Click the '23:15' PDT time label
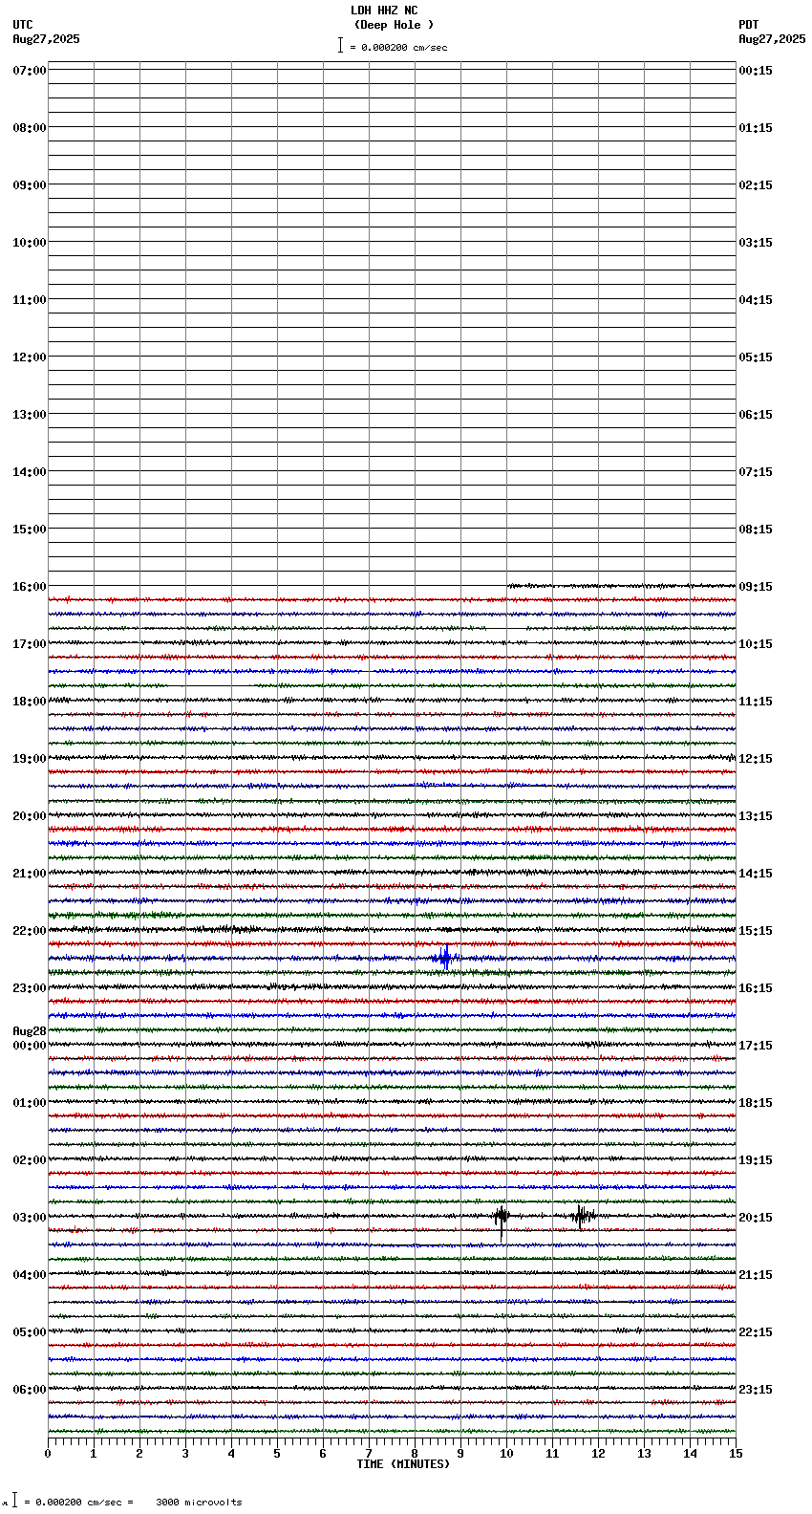Viewport: 812px width, 1514px height. point(756,1390)
